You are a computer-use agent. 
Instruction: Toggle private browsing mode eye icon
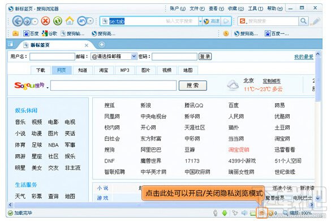pos(262,213)
